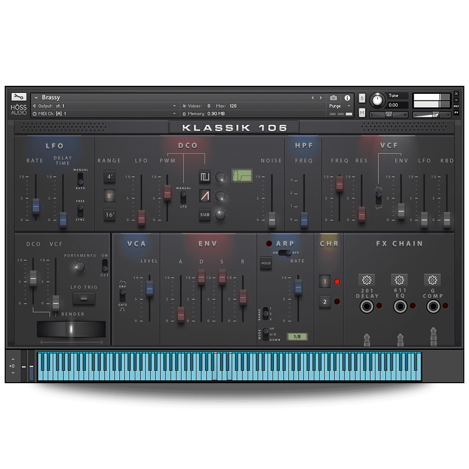Select the 16' range button
469x469 pixels.
pos(109,215)
